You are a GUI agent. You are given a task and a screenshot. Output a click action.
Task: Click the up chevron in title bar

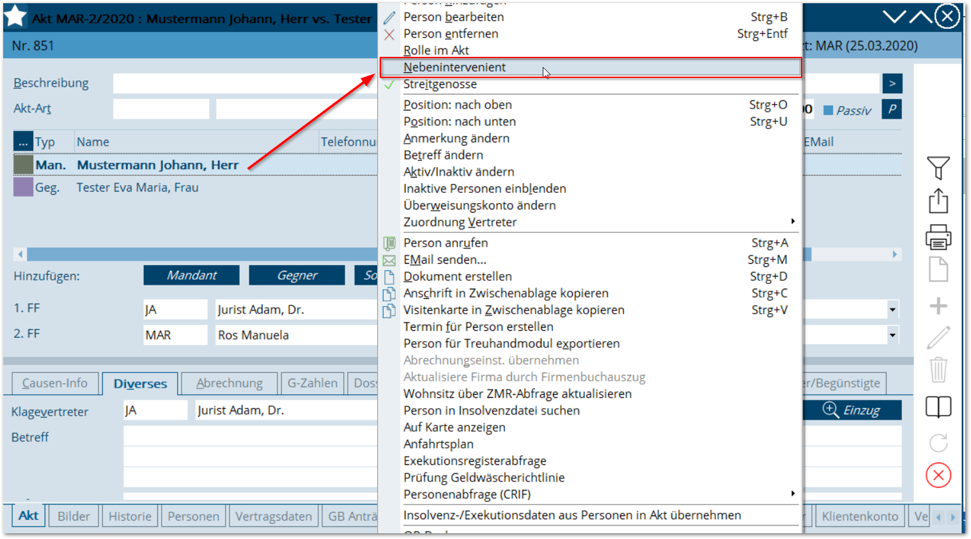point(921,17)
